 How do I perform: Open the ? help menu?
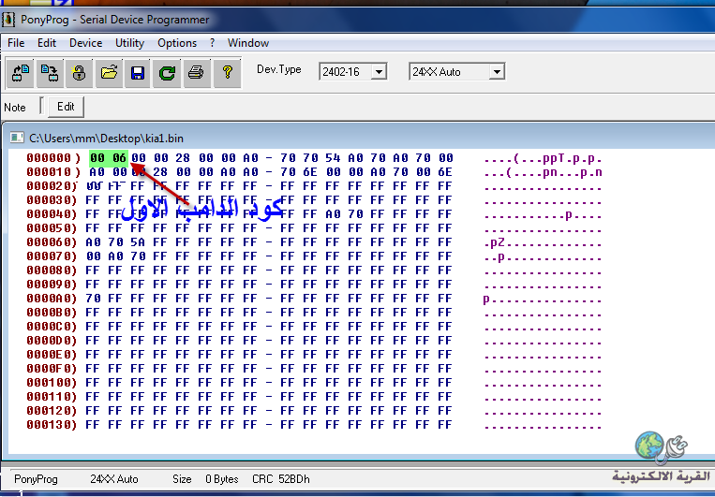coord(212,43)
